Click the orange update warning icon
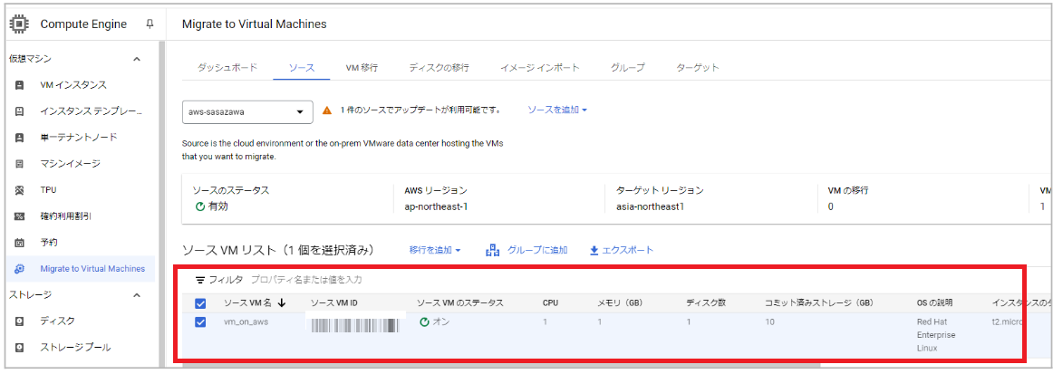Image resolution: width=1053 pixels, height=374 pixels. [x=327, y=110]
